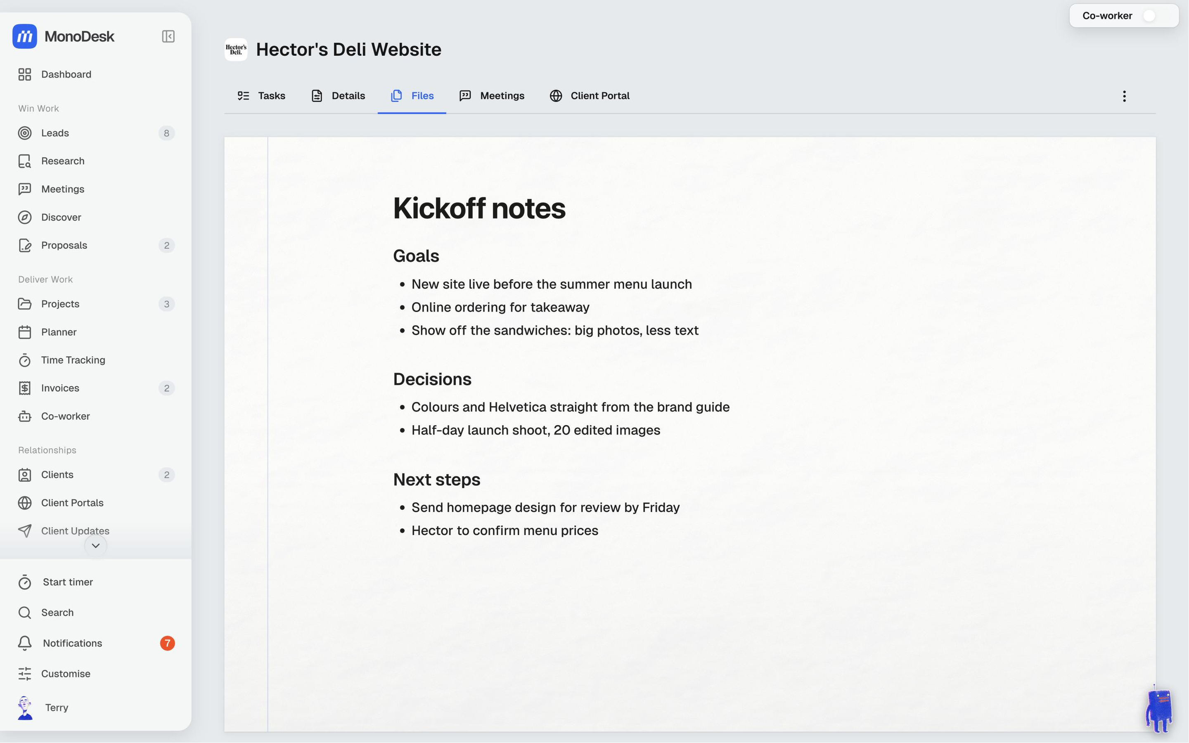The image size is (1189, 743).
Task: Open Research icon in sidebar
Action: tap(25, 161)
